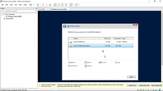Image resolution: width=163 pixels, height=91 pixels.
Task: Select Drive 0 Partition 1 row
Action: [x=101, y=42]
